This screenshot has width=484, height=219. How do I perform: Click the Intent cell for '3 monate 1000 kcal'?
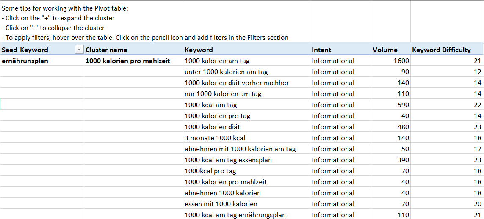340,138
